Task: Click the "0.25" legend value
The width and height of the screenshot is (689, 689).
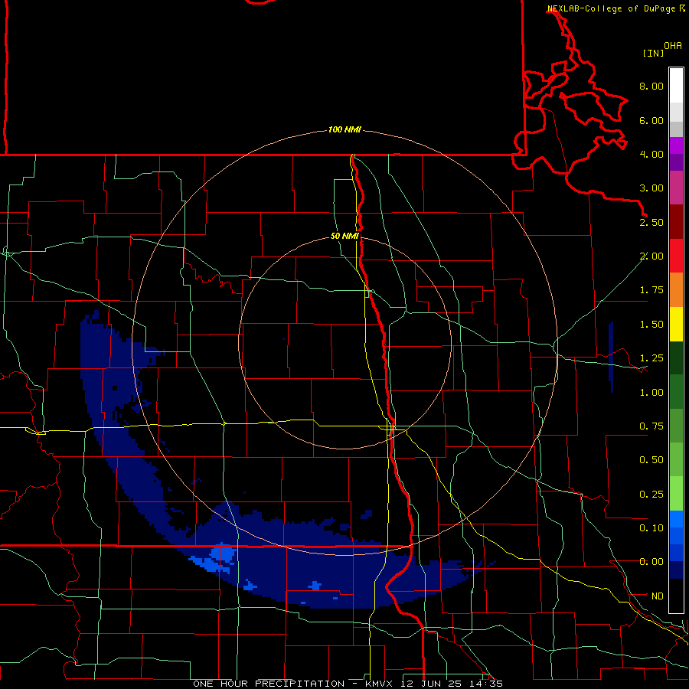Action: [x=651, y=495]
